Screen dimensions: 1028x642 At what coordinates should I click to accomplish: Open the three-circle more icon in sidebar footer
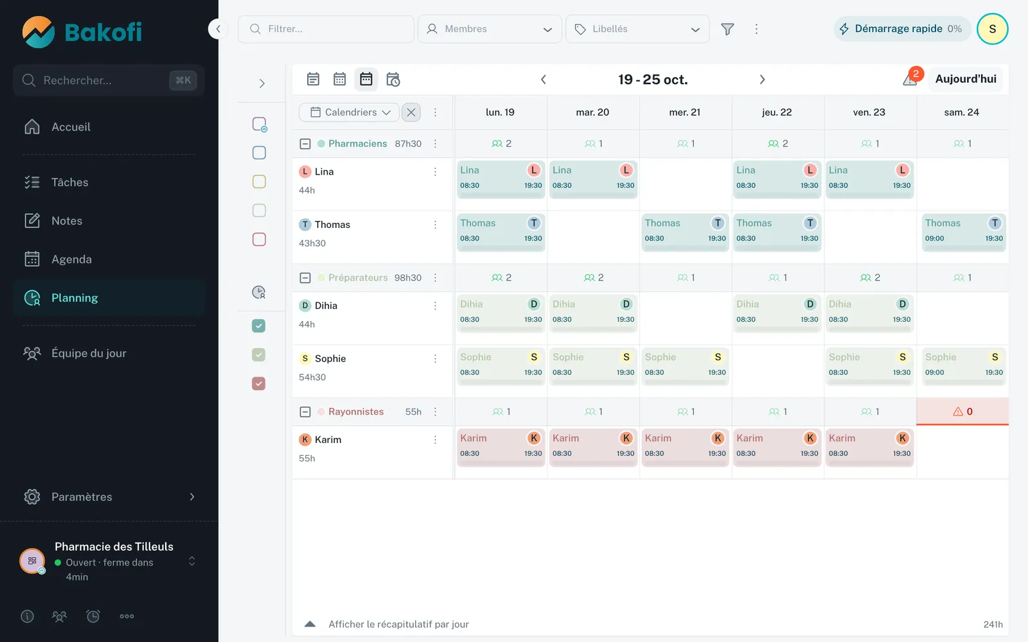tap(127, 616)
